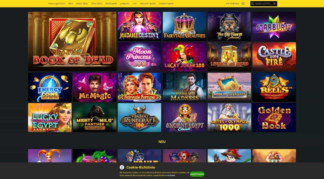Click the cookie policy info icon
The height and width of the screenshot is (179, 324).
click(122, 167)
